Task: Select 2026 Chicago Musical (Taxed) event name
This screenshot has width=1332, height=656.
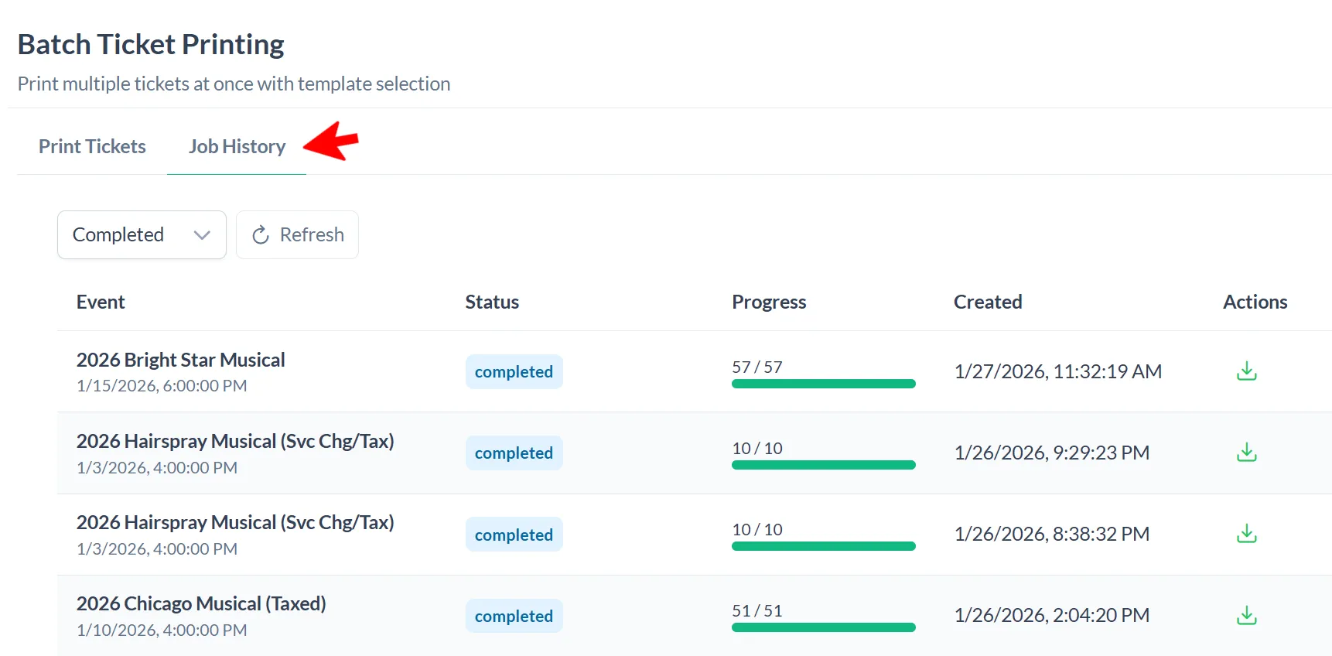Action: [201, 603]
